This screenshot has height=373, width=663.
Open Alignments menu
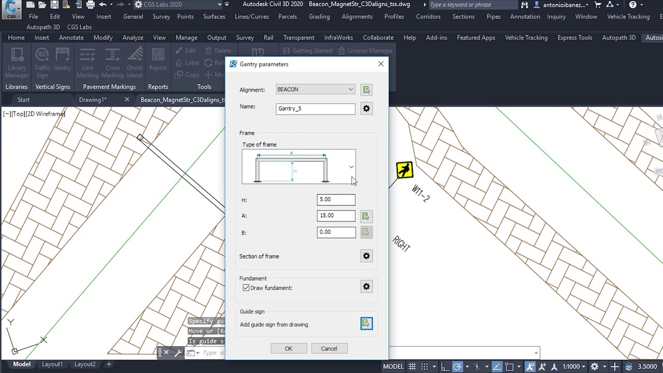pyautogui.click(x=357, y=17)
